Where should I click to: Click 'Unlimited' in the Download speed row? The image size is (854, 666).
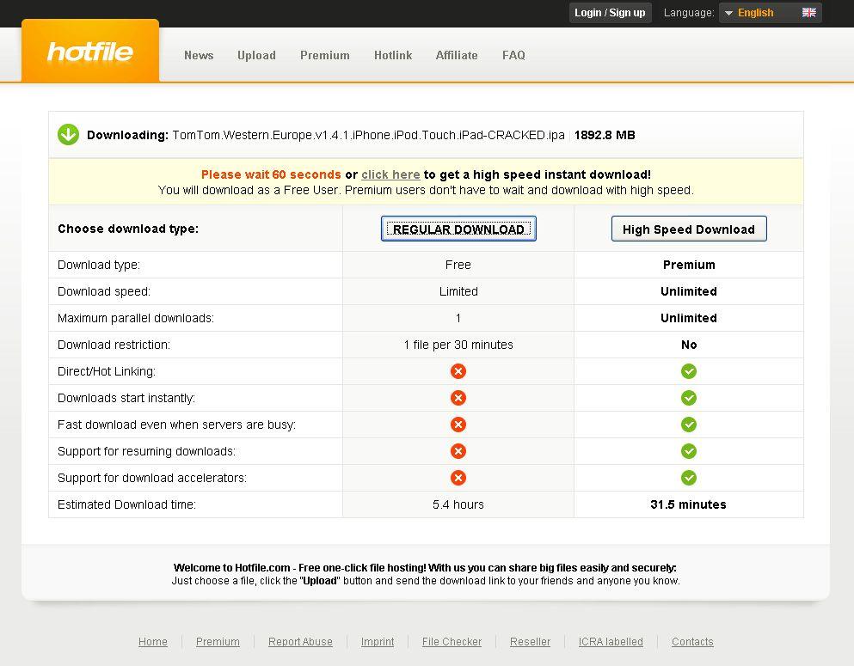688,291
